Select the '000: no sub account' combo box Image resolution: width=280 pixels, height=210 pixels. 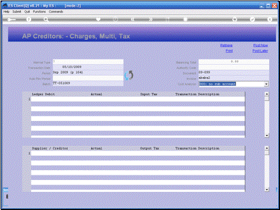233,84
